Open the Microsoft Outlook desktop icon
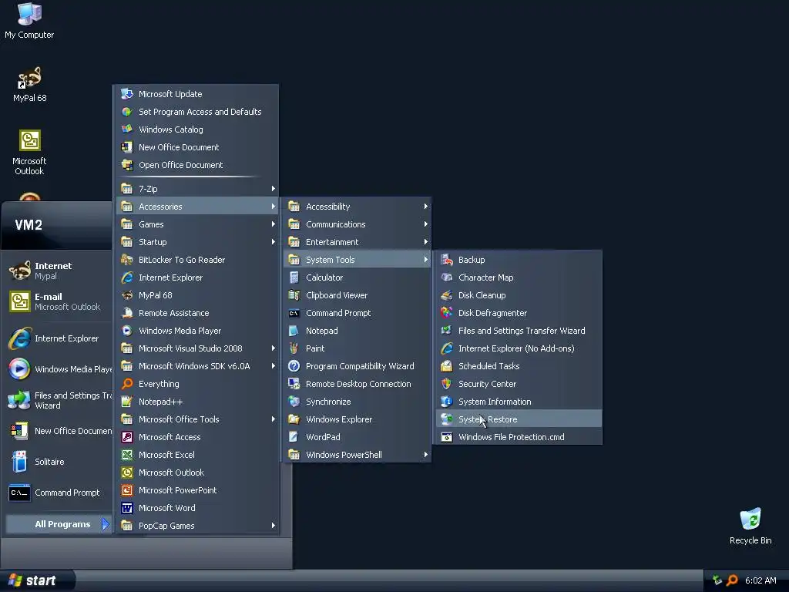Viewport: 789px width, 592px height. click(x=29, y=152)
